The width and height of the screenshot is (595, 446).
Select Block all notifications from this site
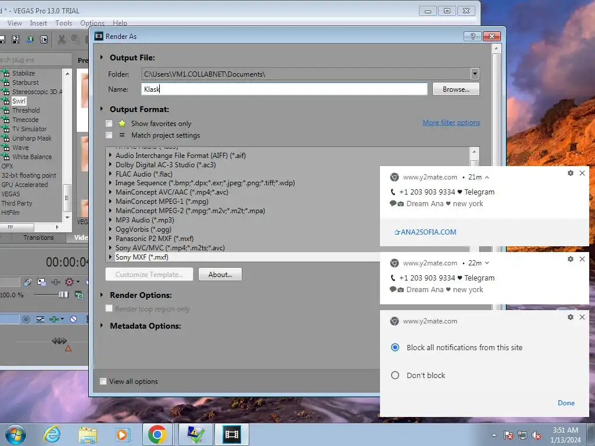(x=395, y=347)
